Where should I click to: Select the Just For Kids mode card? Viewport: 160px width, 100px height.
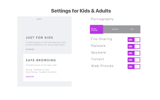pyautogui.click(x=44, y=41)
